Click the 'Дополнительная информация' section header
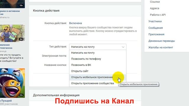 [x=56, y=95]
